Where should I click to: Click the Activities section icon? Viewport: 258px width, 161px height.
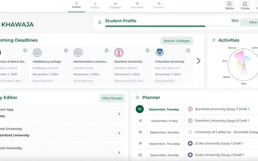coord(214,40)
